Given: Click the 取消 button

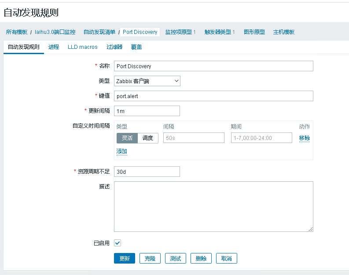Looking at the screenshot, I should (x=227, y=258).
